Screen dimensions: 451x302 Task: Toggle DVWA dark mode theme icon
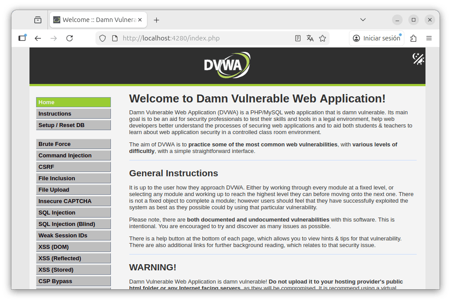418,59
